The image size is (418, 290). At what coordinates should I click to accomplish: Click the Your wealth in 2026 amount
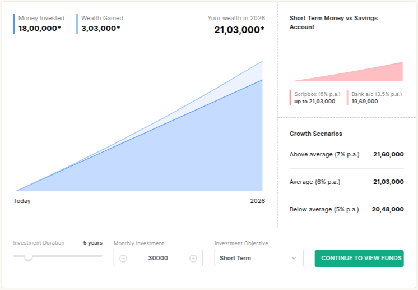[x=239, y=30]
